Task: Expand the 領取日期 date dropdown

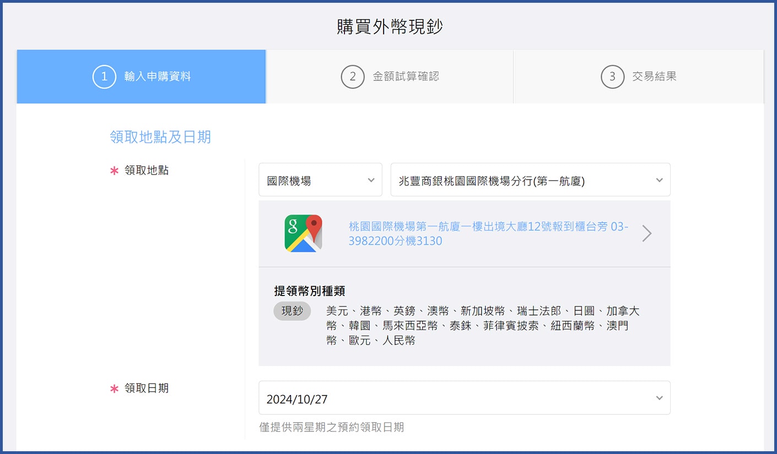Action: click(464, 397)
